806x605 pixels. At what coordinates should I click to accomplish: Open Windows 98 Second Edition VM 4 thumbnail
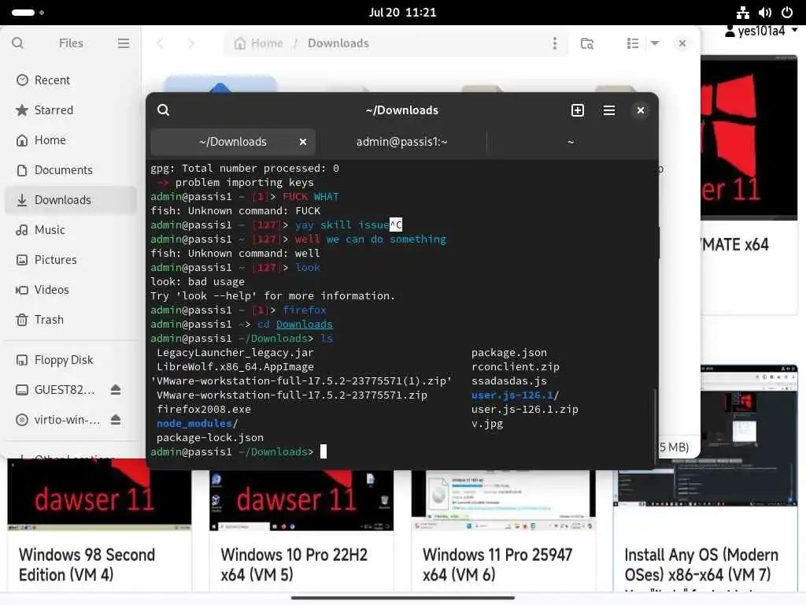pyautogui.click(x=99, y=495)
